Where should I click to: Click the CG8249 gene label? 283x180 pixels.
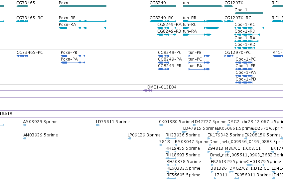click(x=158, y=3)
